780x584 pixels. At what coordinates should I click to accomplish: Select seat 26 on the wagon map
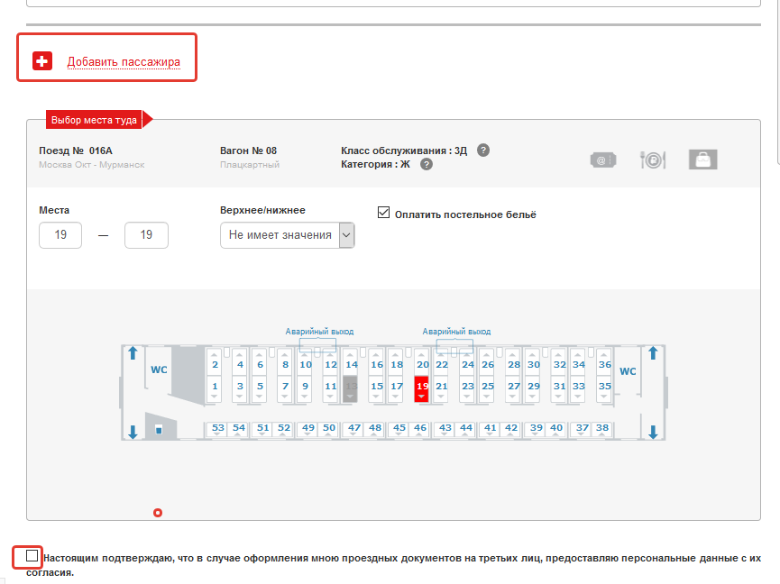[x=488, y=363]
